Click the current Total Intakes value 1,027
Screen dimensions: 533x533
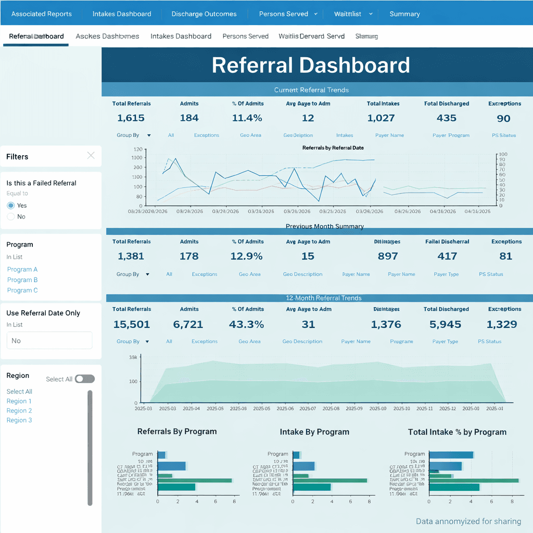[381, 118]
